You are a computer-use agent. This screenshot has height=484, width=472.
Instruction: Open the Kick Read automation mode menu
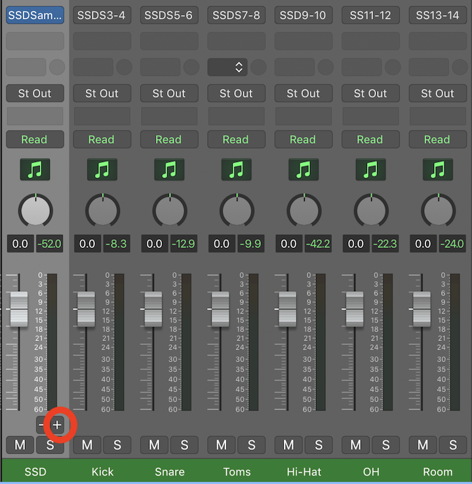tap(102, 140)
